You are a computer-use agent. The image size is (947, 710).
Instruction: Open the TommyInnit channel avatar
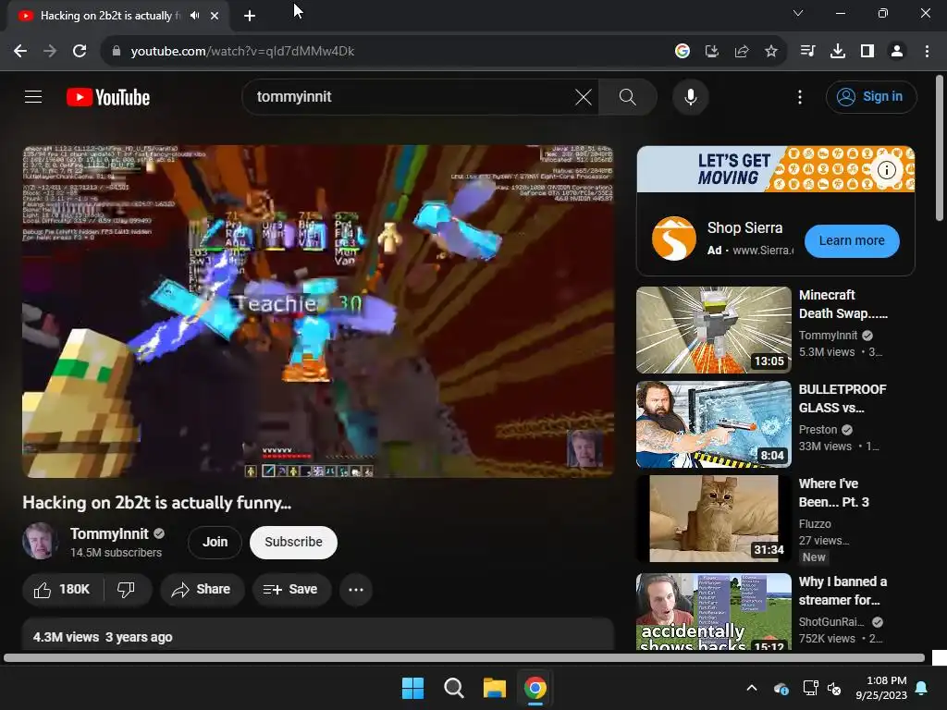click(40, 541)
